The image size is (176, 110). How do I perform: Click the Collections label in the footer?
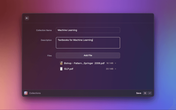(35, 93)
